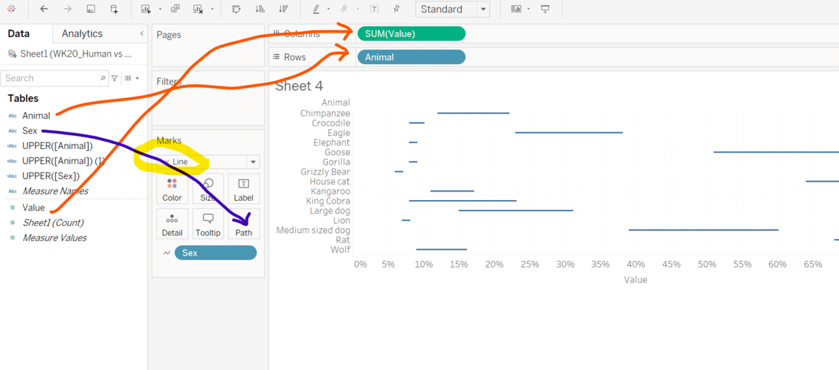839x370 pixels.
Task: Sort descending toolbar icon
Action: (283, 9)
